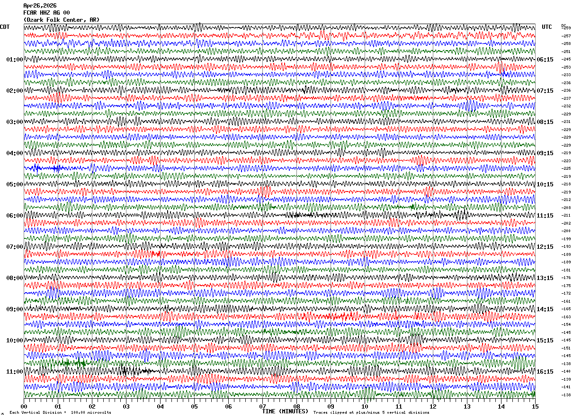Click the DC offset value -225
This screenshot has height=419, width=573.
click(x=566, y=169)
